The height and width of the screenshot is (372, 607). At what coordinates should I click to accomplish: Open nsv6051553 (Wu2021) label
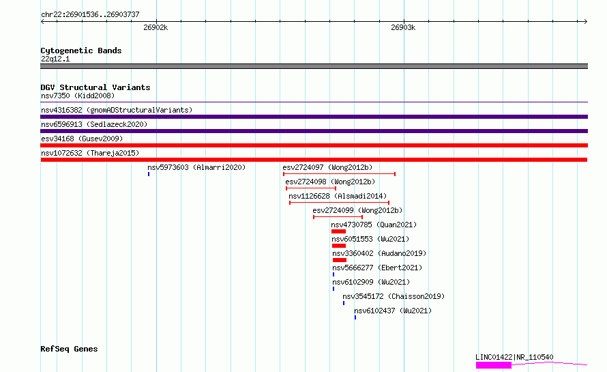pos(370,239)
